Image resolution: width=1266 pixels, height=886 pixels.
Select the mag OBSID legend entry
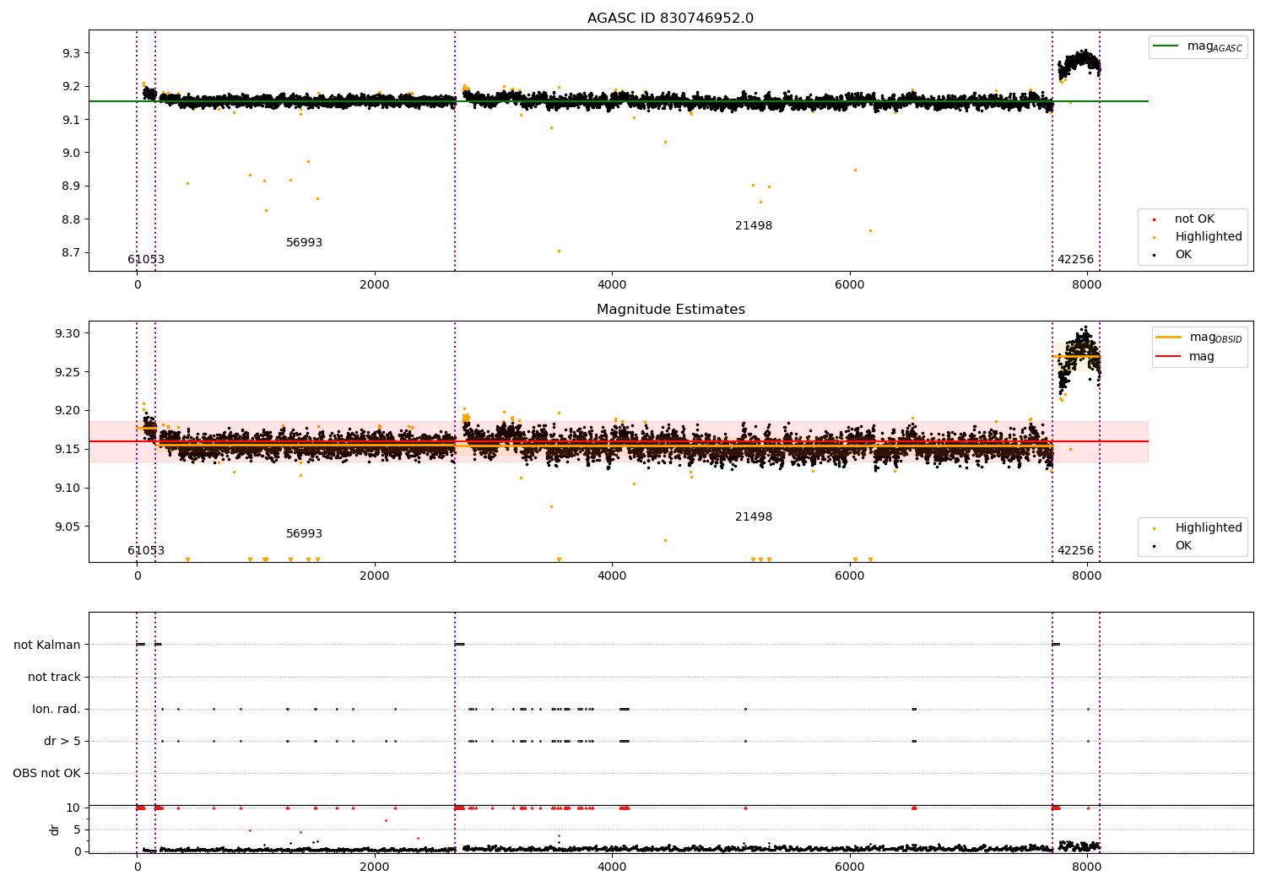[x=1199, y=338]
